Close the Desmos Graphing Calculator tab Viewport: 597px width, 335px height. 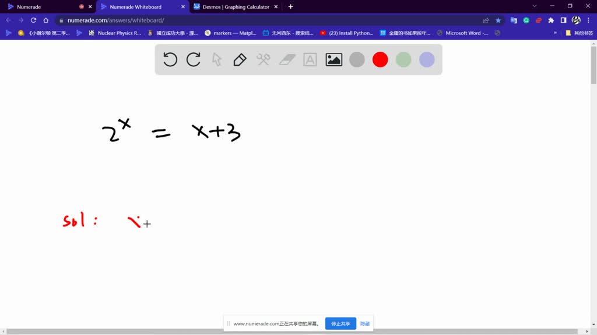(x=276, y=7)
